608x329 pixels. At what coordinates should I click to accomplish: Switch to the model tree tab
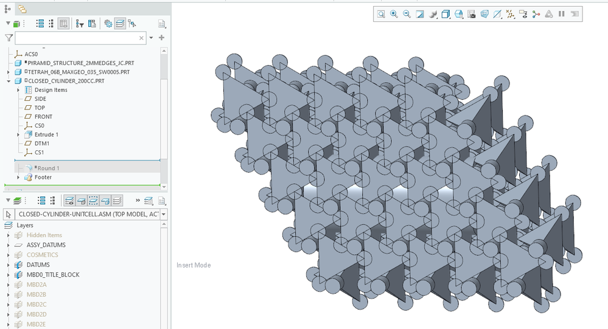coord(7,9)
